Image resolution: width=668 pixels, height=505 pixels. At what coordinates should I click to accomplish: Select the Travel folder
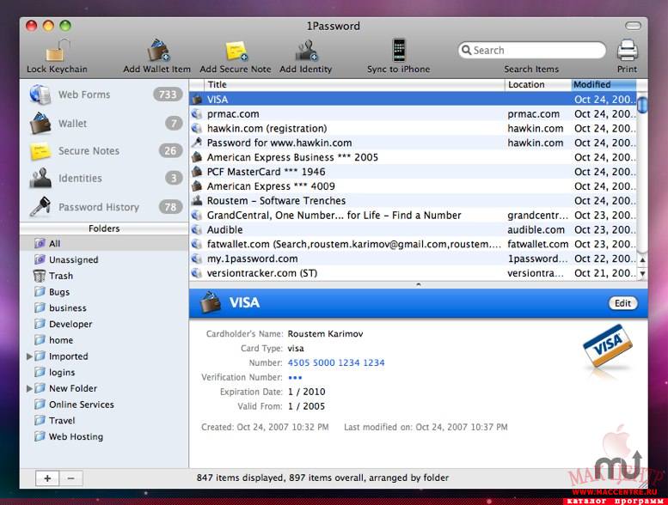tap(104, 421)
